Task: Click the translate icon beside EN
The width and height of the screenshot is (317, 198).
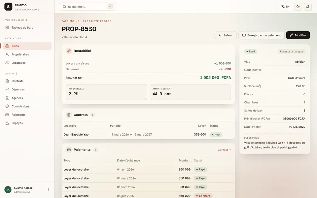Action: [x=283, y=7]
